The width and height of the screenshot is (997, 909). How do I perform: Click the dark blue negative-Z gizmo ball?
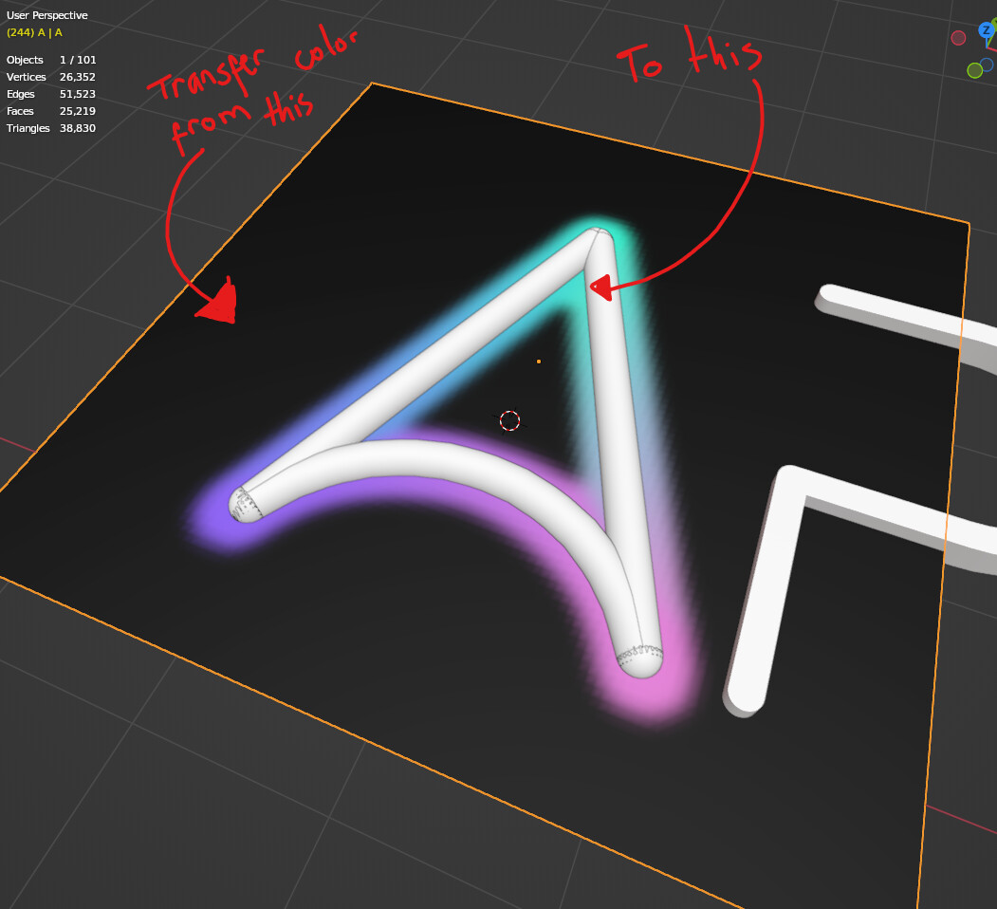coord(987,65)
